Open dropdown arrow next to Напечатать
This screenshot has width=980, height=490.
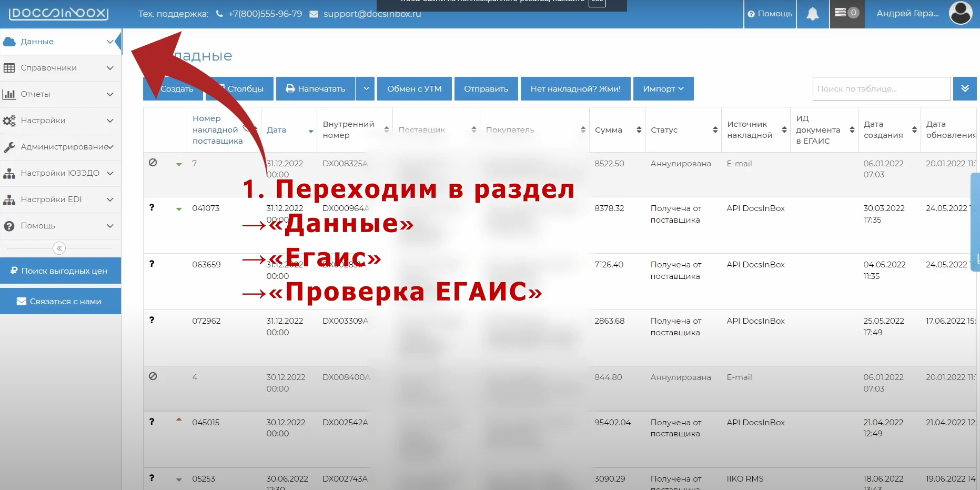tap(365, 89)
